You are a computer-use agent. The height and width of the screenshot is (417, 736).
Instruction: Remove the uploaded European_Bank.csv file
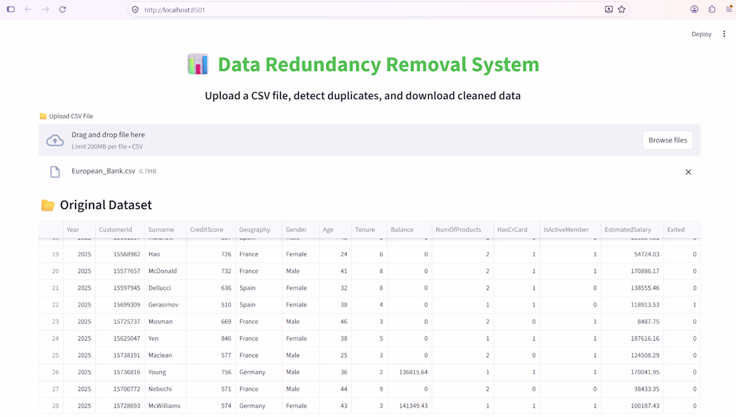click(688, 172)
